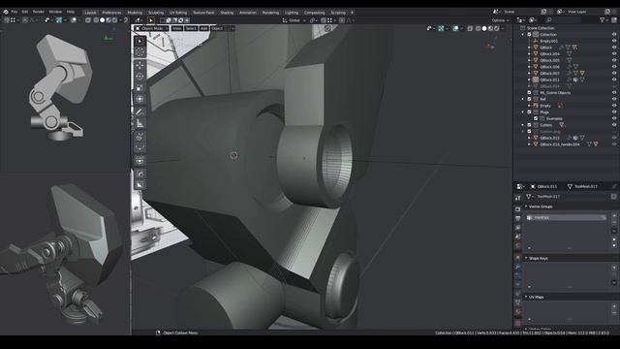Uncheck the Collection exclude checkbox
Image resolution: width=620 pixels, height=349 pixels.
(x=529, y=35)
